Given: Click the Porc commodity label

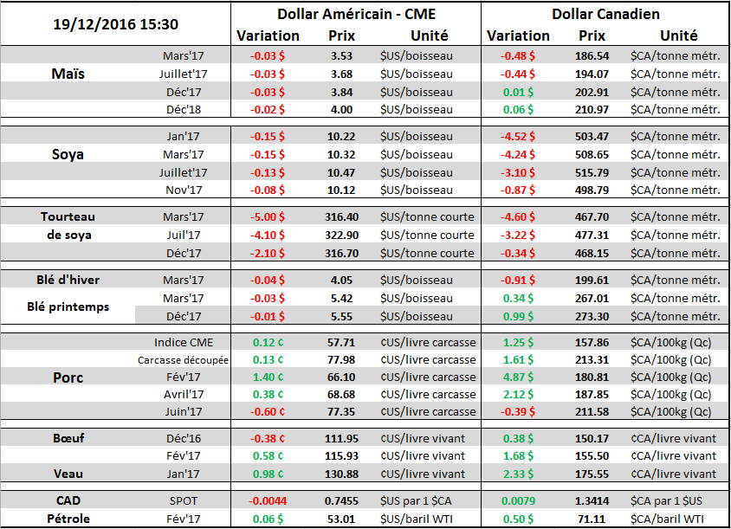Looking at the screenshot, I should pos(68,377).
